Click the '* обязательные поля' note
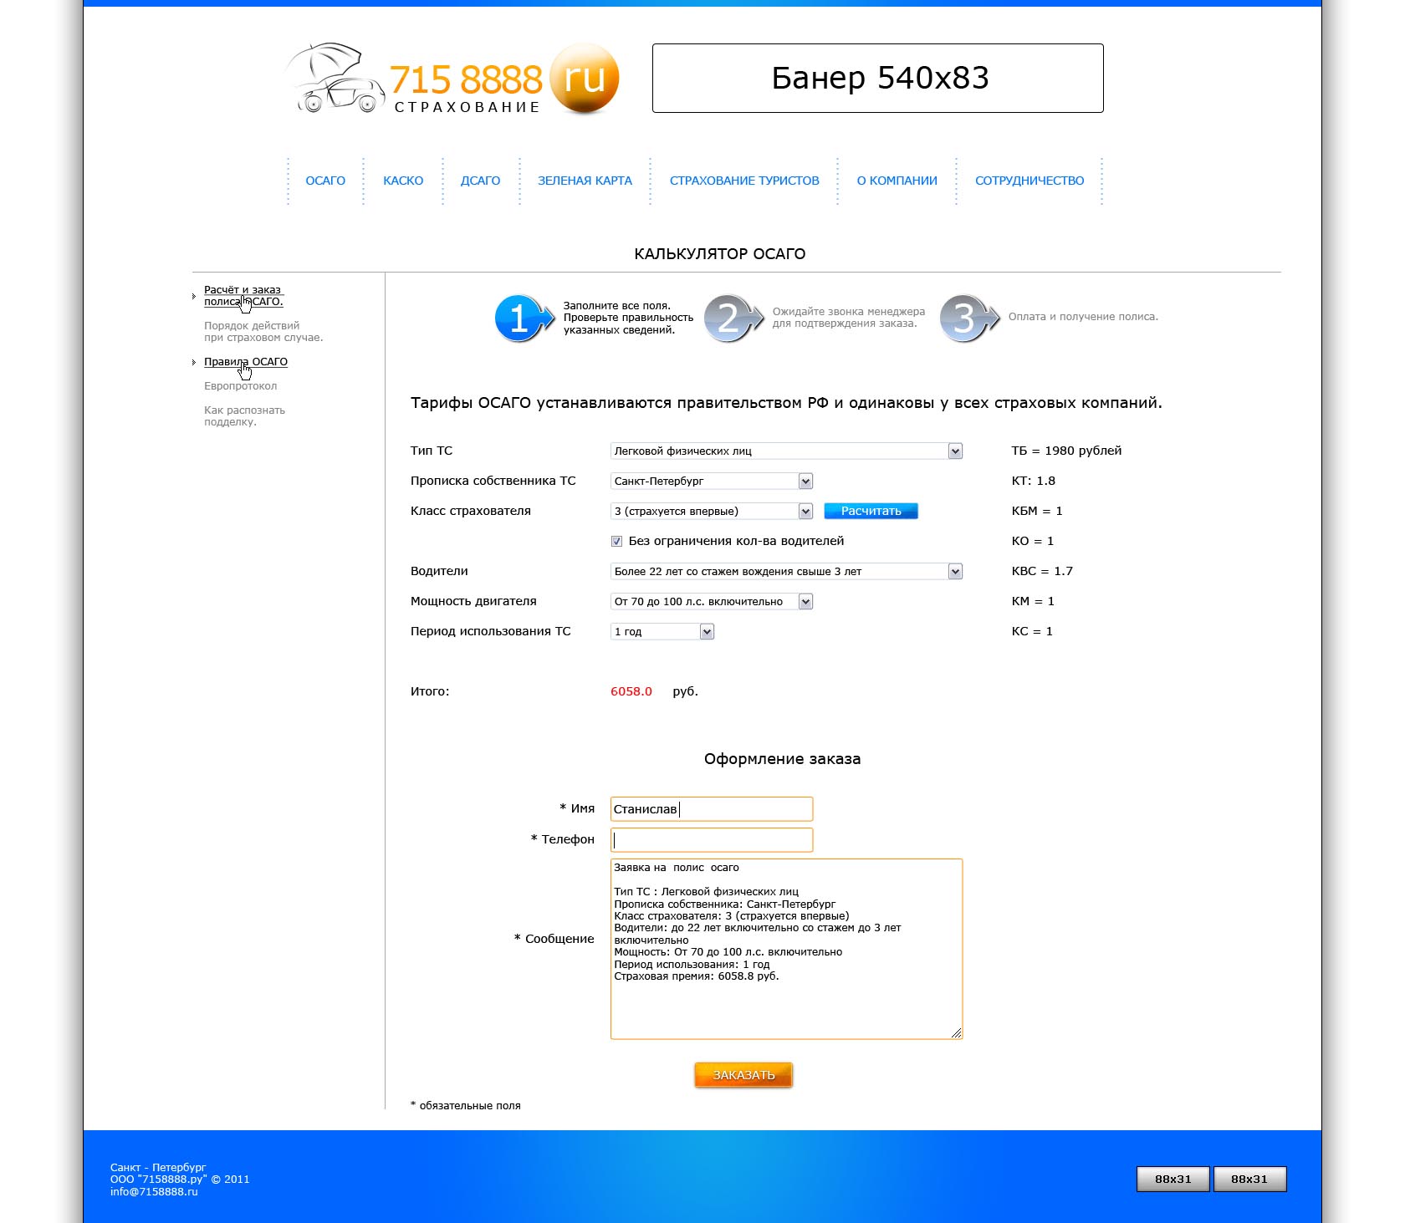1405x1223 pixels. point(466,1106)
